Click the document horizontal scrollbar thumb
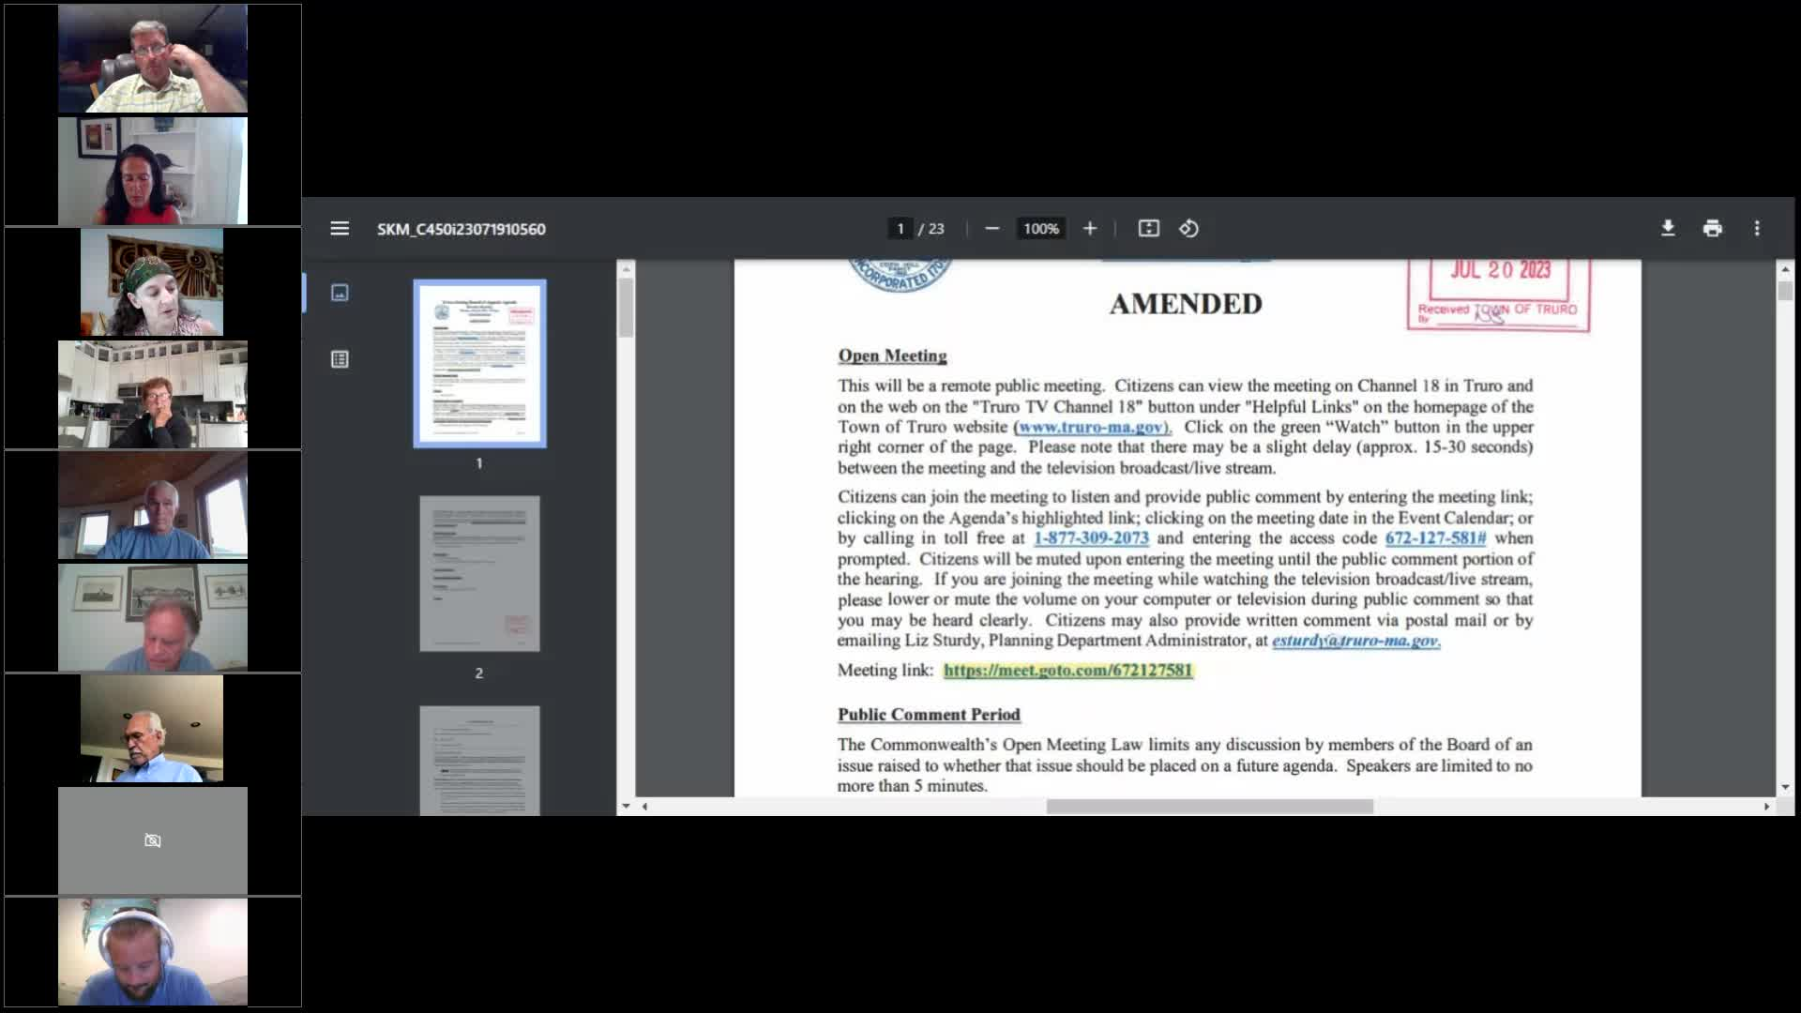 [1209, 807]
